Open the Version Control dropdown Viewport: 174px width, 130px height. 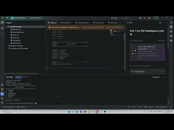[37, 18]
